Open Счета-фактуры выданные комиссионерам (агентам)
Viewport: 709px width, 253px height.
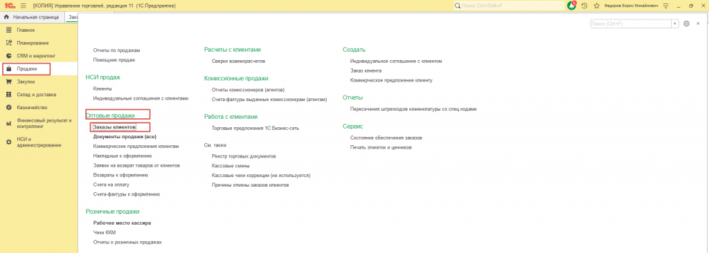point(269,99)
